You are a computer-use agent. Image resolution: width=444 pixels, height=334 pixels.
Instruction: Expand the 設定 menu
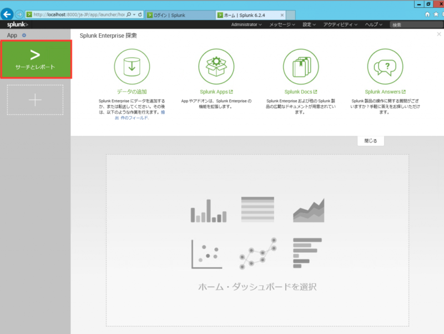[309, 24]
